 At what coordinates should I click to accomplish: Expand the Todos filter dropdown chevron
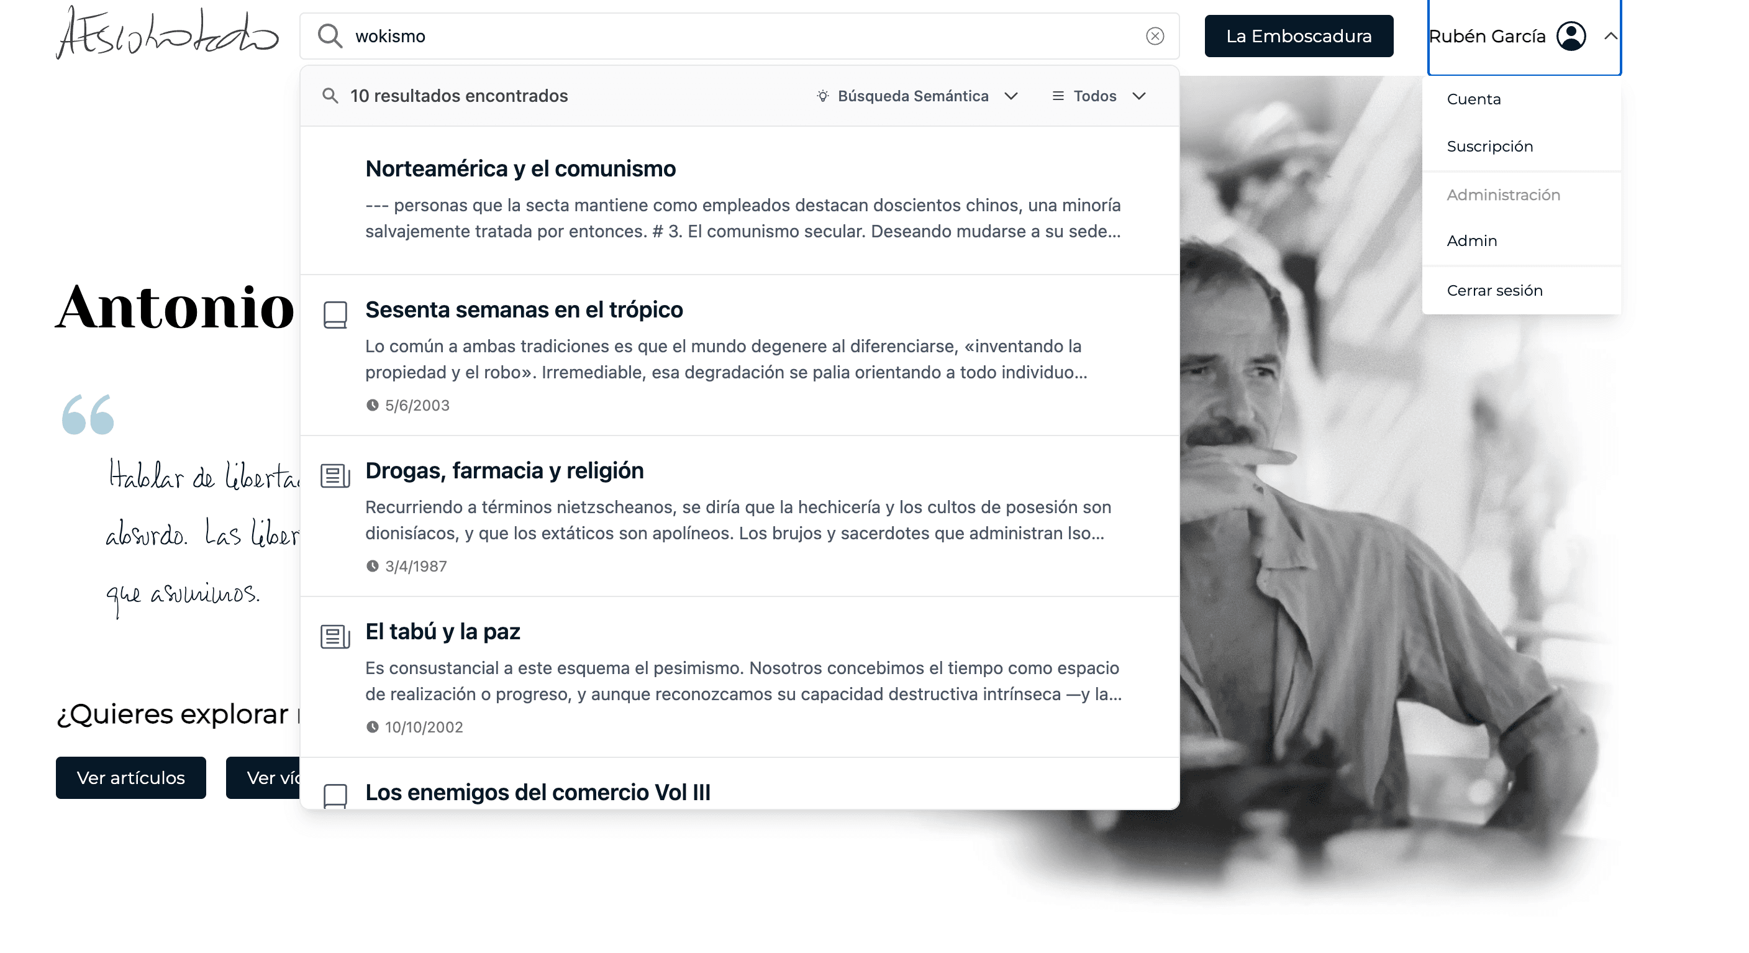pyautogui.click(x=1138, y=96)
